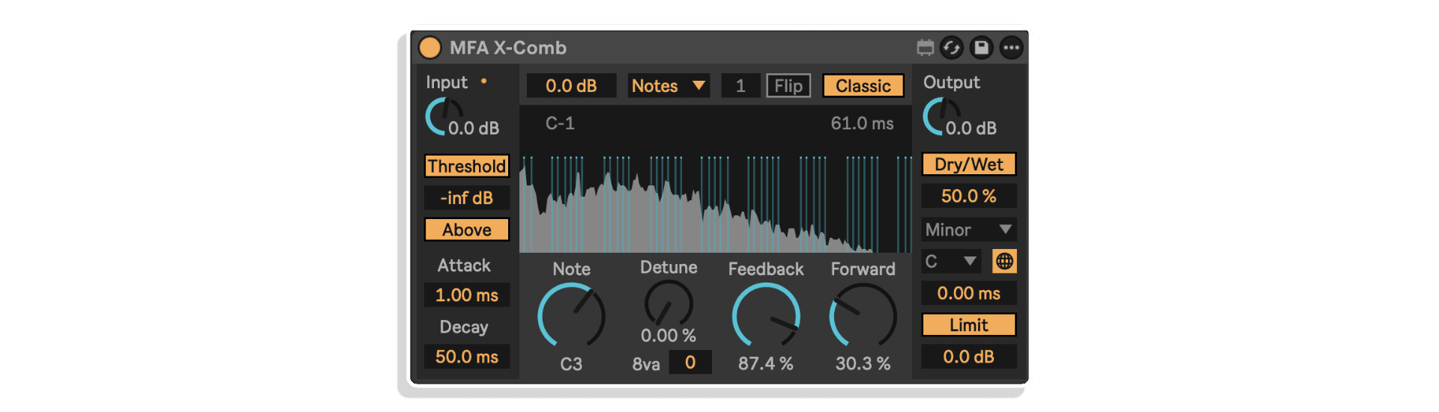Click the Attack 1.00 ms field
Image resolution: width=1439 pixels, height=412 pixels.
[x=467, y=295]
